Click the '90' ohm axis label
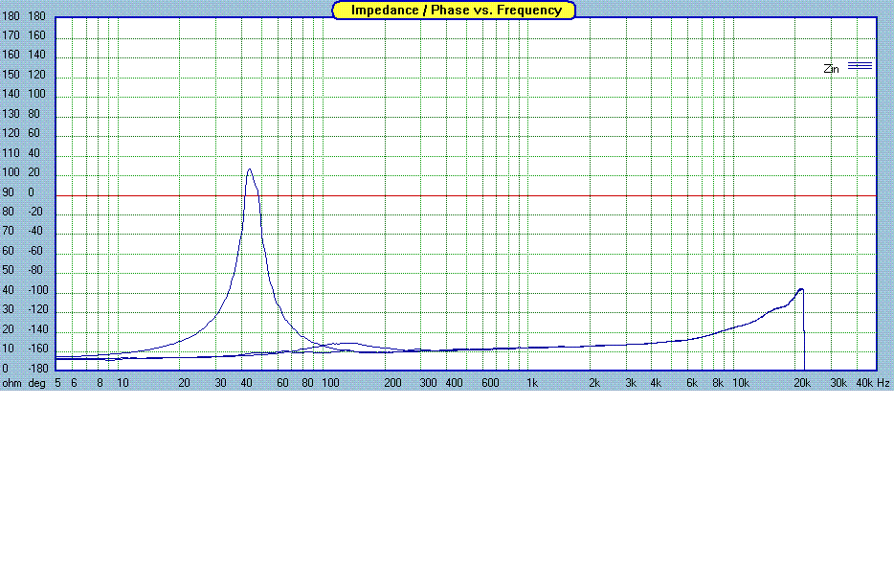The image size is (894, 563). [8, 192]
